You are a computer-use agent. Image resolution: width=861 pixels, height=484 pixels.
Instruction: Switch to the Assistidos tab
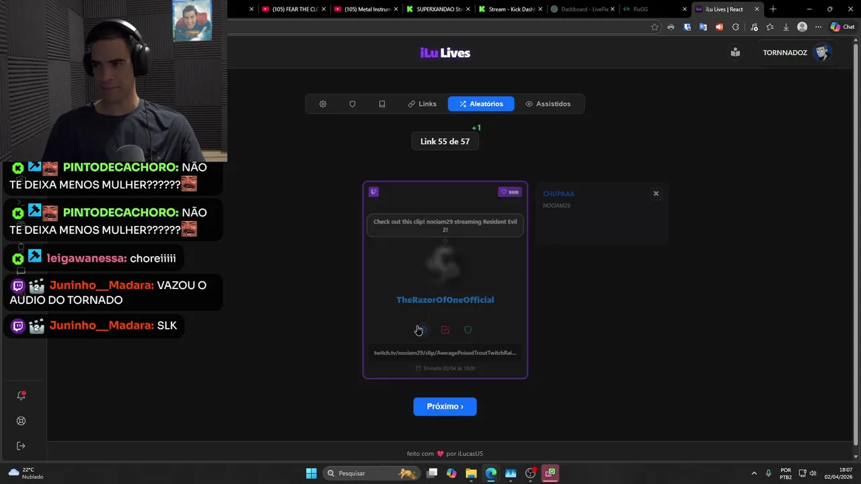[548, 104]
